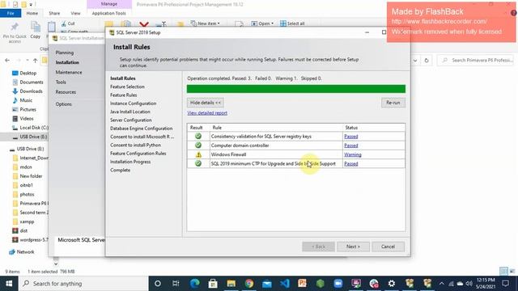The height and width of the screenshot is (291, 518).
Task: Select Local Disk (C:) in the navigation pane
Action: (31, 128)
